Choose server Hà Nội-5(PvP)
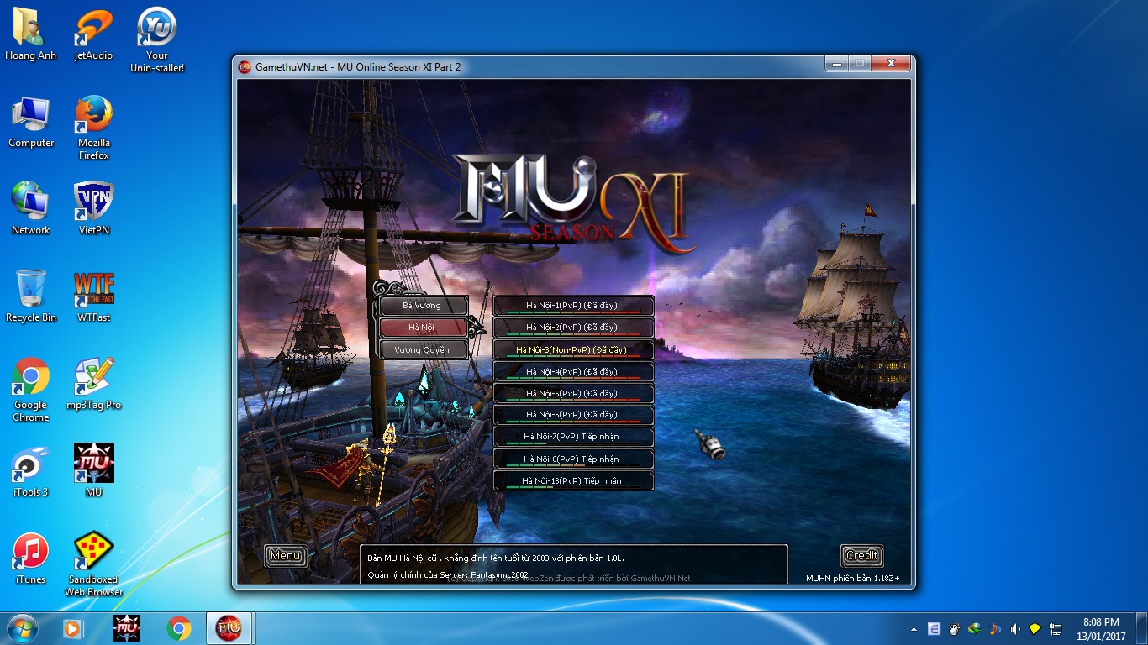Image resolution: width=1148 pixels, height=645 pixels. pyautogui.click(x=573, y=393)
